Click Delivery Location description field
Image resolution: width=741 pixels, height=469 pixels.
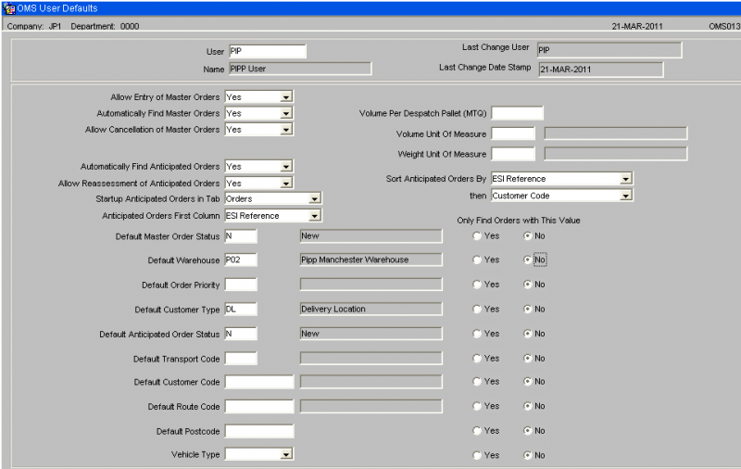(x=371, y=310)
